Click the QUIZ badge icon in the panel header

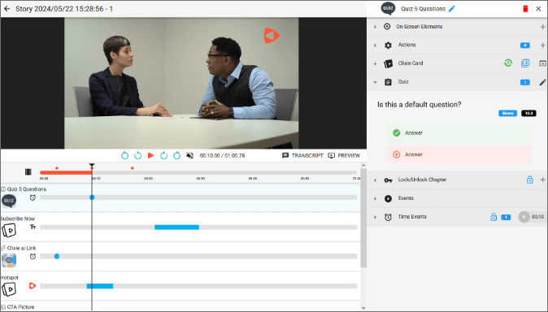[388, 9]
